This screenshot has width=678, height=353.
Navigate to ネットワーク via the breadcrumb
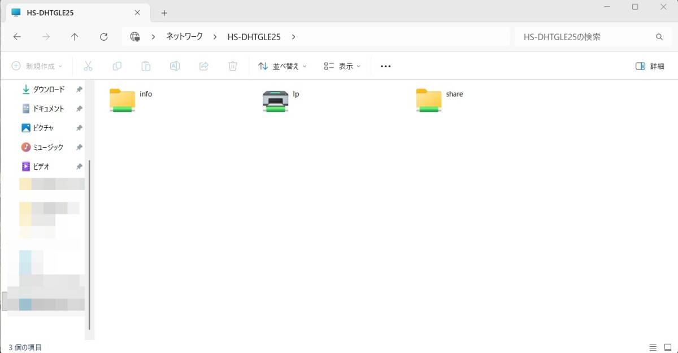183,37
